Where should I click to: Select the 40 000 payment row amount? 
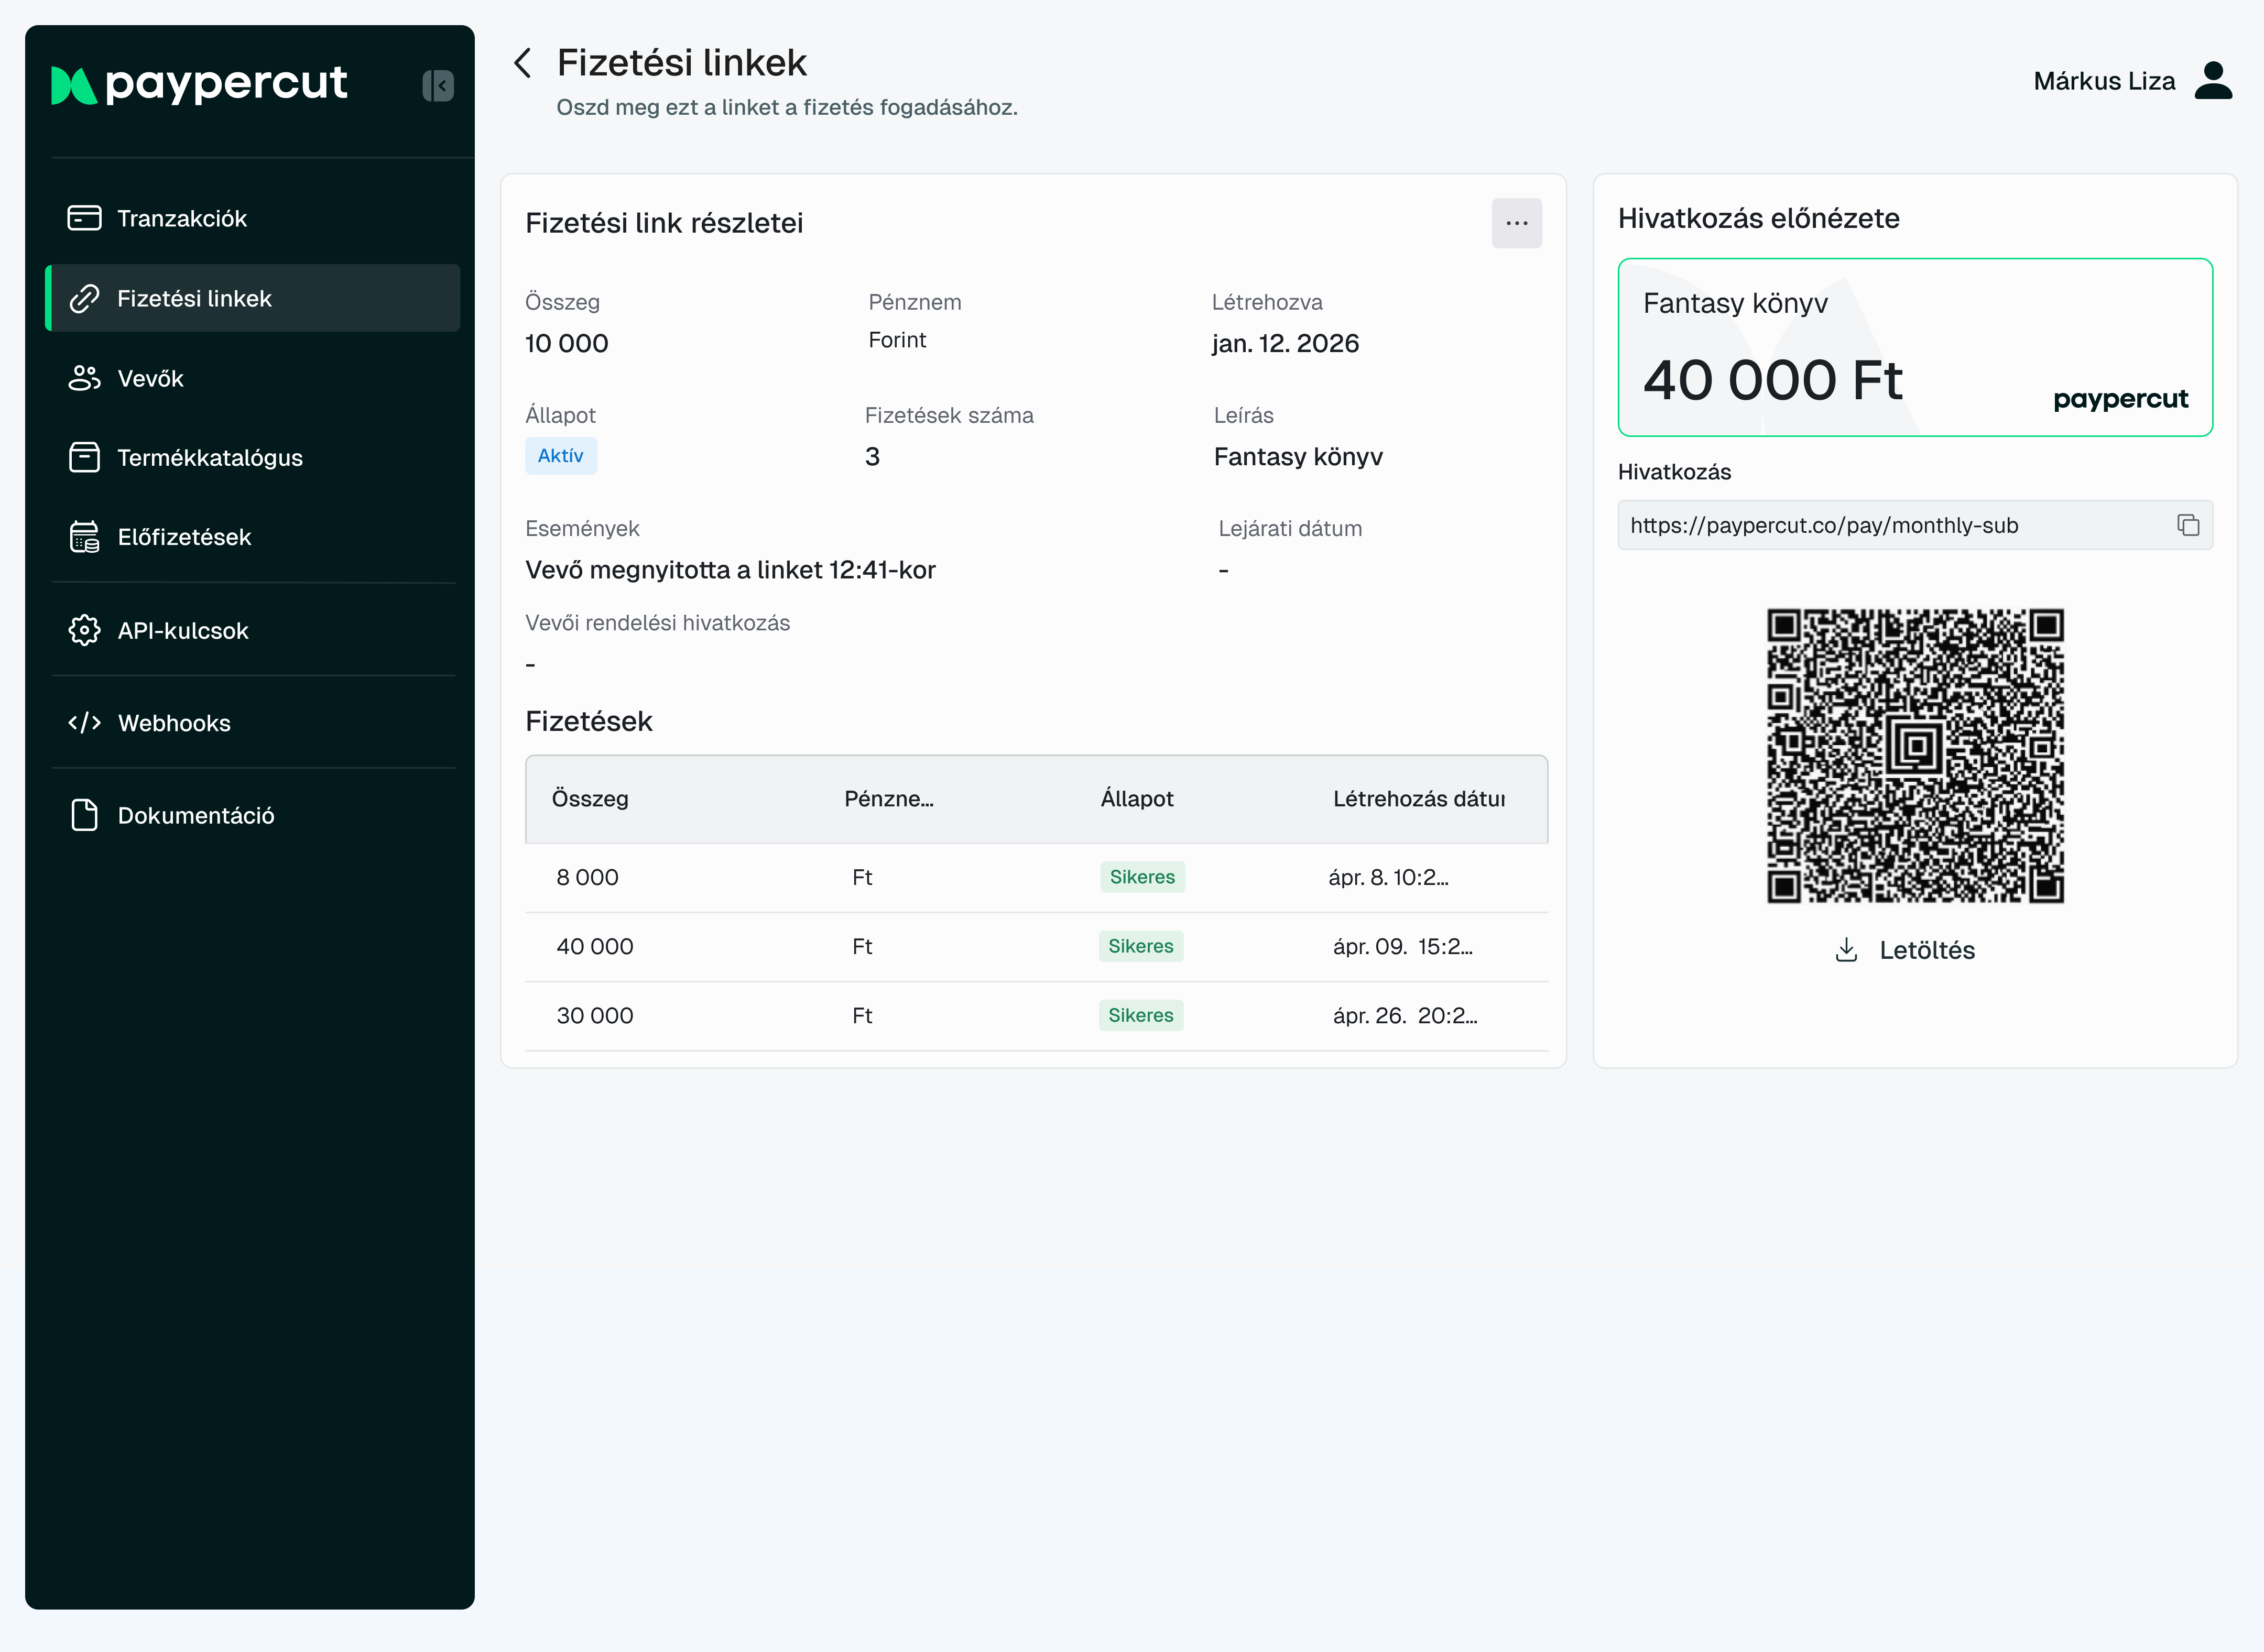tap(595, 946)
